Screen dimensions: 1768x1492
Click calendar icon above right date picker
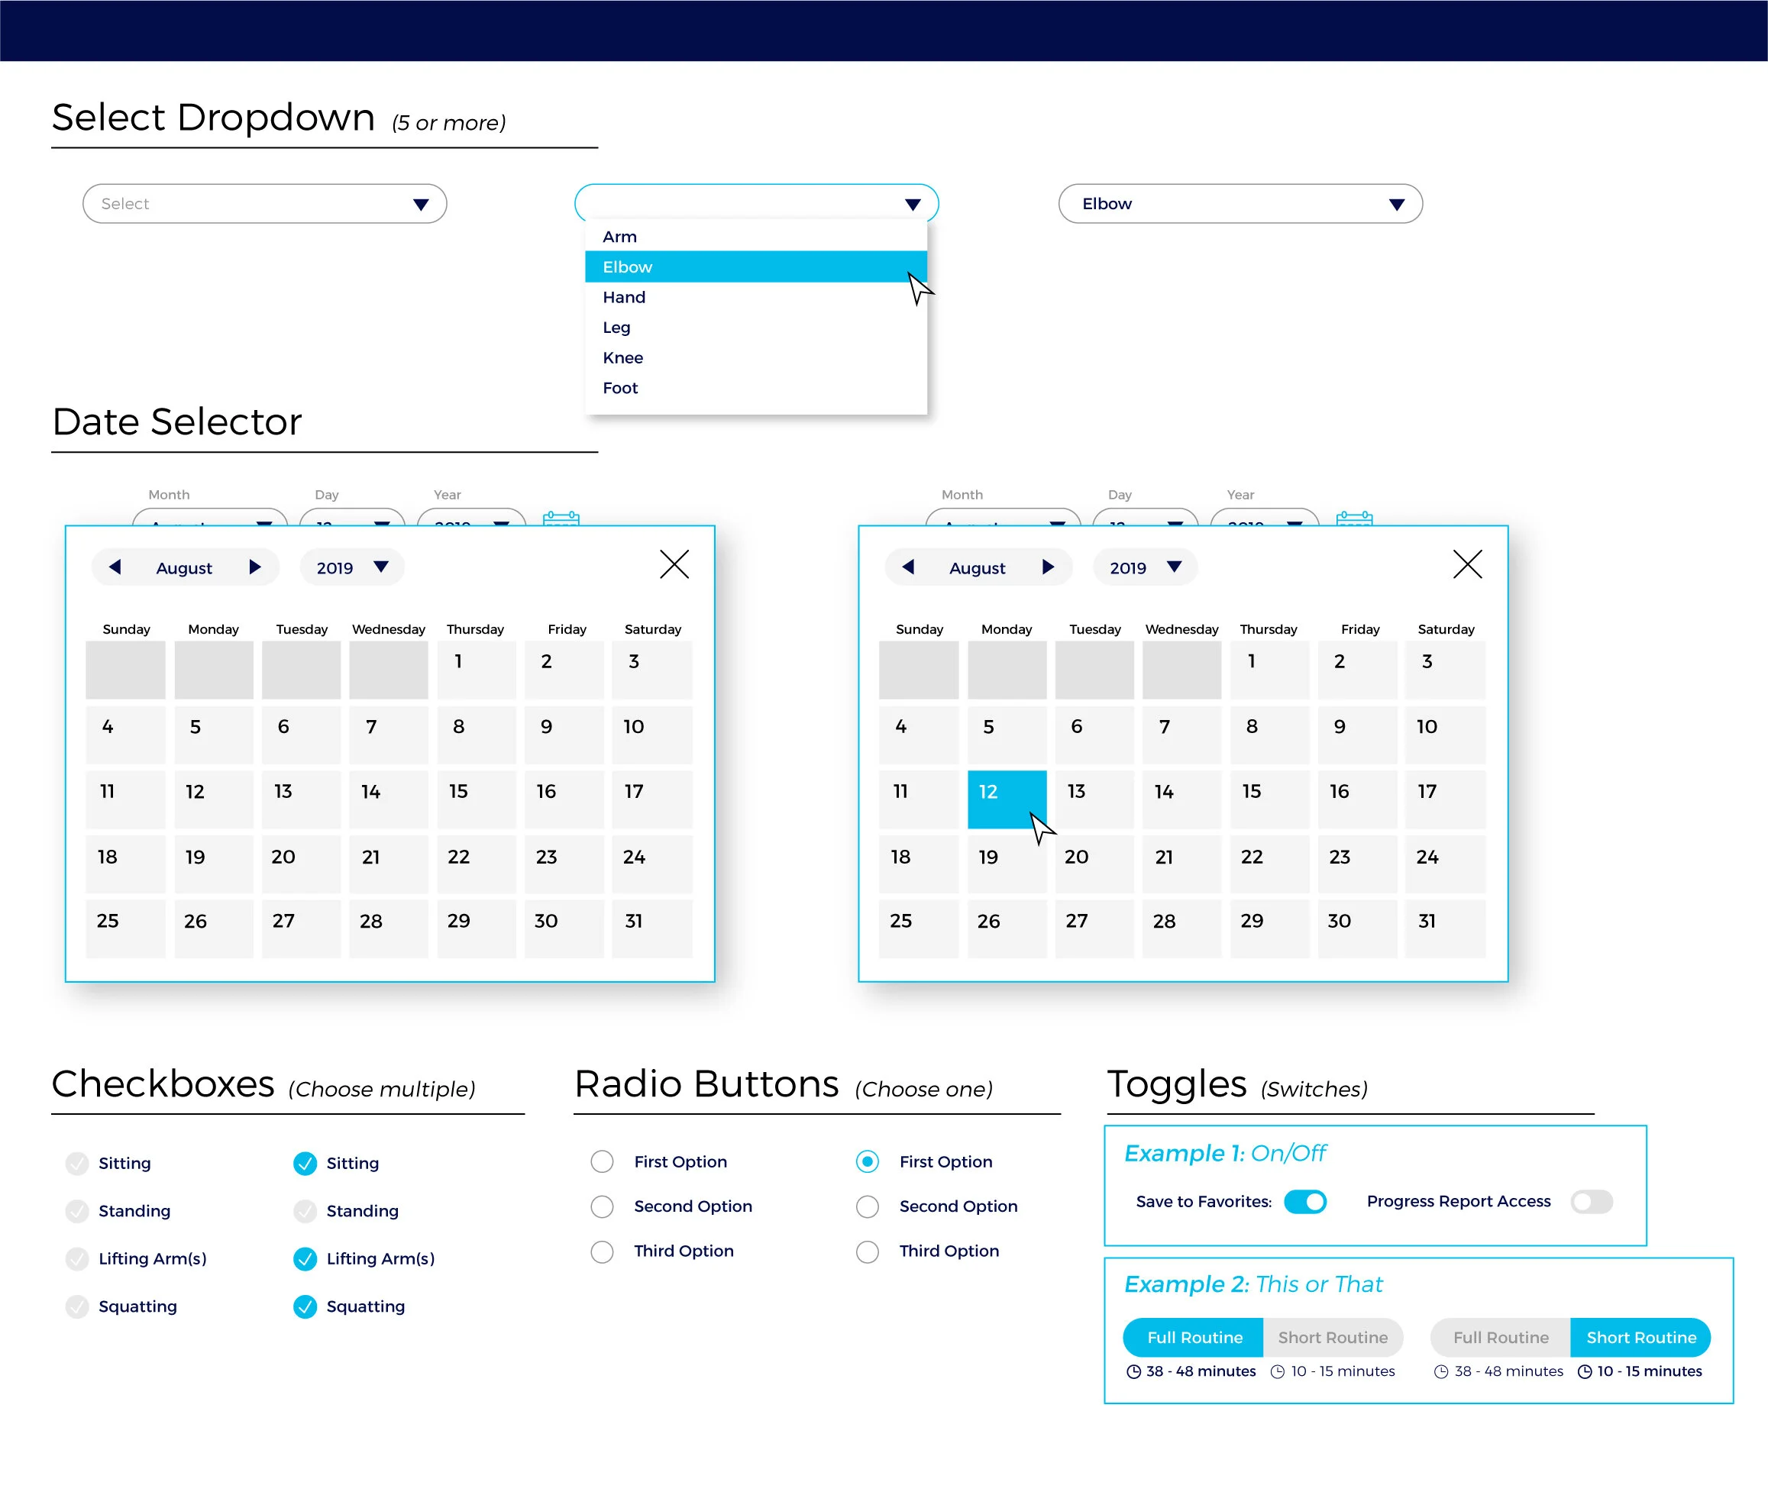[1353, 518]
